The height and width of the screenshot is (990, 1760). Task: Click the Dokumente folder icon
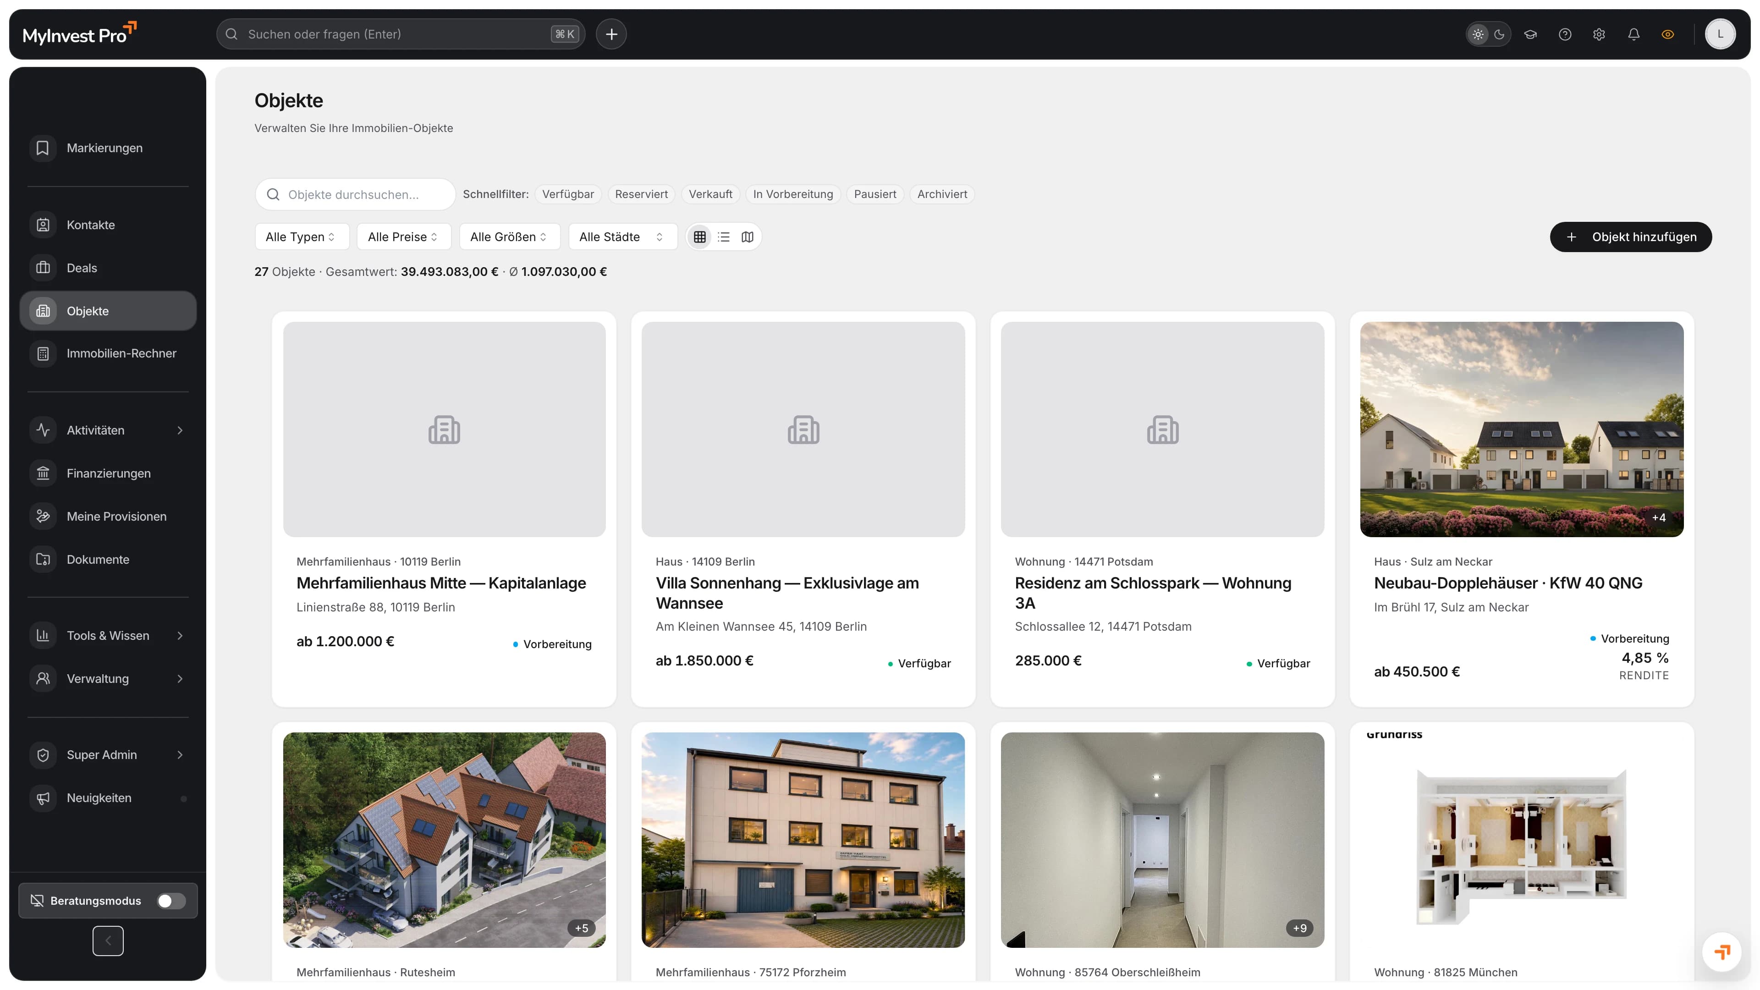click(x=43, y=560)
